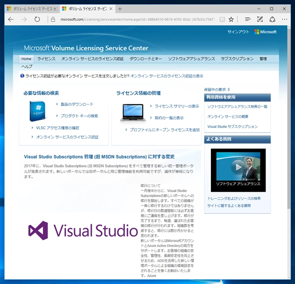
Task: Open the browser more options ellipsis
Action: 285,19
